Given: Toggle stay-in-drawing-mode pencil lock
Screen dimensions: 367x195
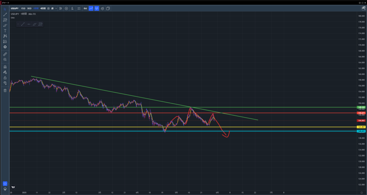Looking at the screenshot, I should click(5, 72).
